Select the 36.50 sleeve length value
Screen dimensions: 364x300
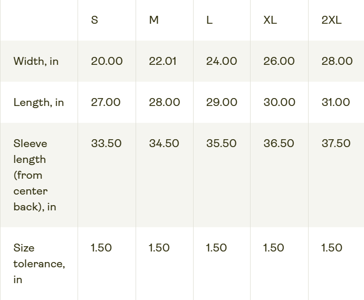(279, 143)
